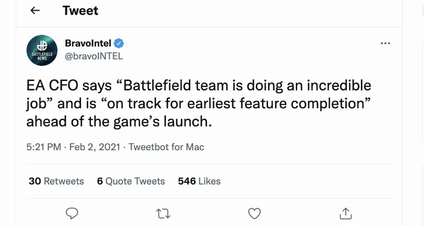Open the BravoIntel display name
This screenshot has width=424, height=226.
click(x=88, y=43)
